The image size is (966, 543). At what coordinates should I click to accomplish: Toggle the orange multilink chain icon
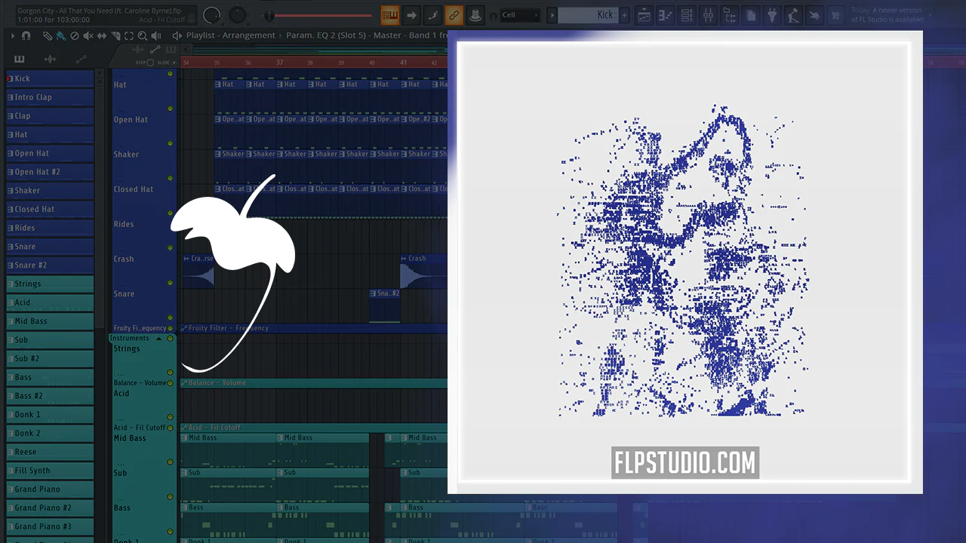[454, 14]
